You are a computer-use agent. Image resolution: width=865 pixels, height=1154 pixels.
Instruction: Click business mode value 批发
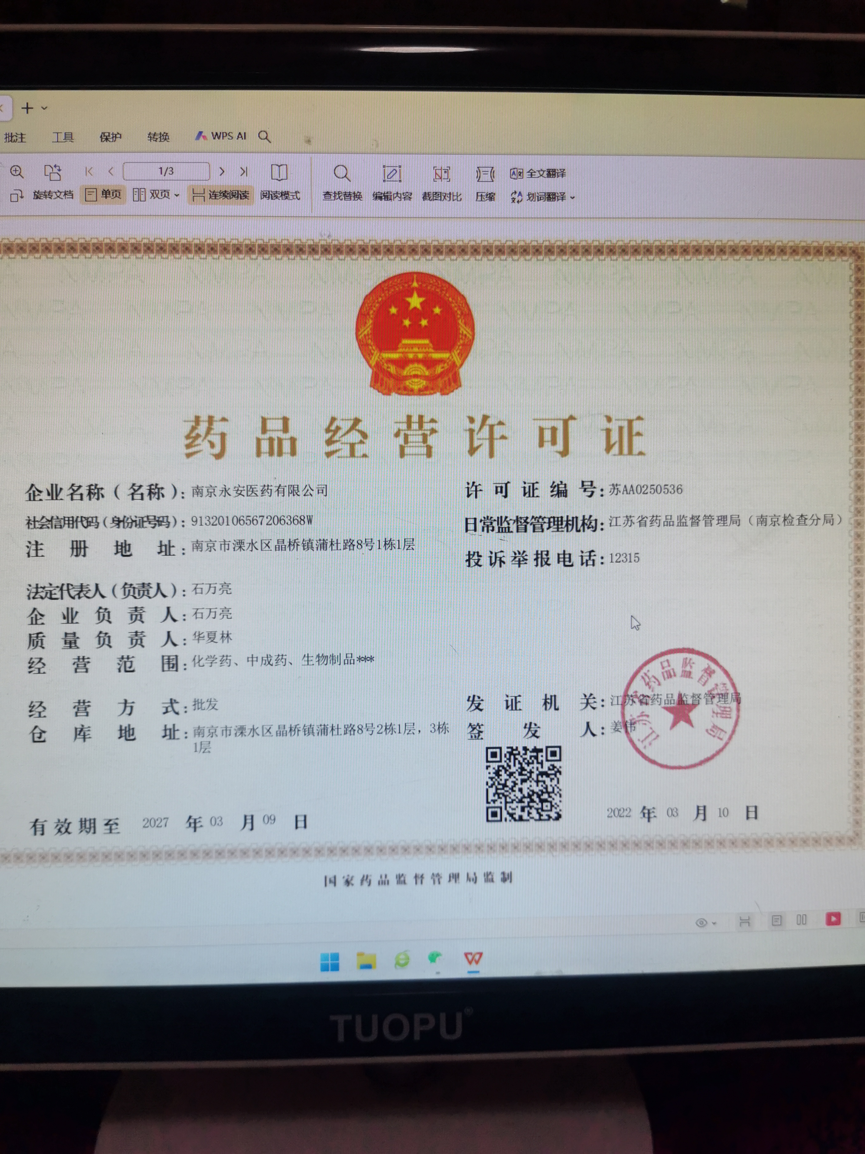[x=206, y=704]
